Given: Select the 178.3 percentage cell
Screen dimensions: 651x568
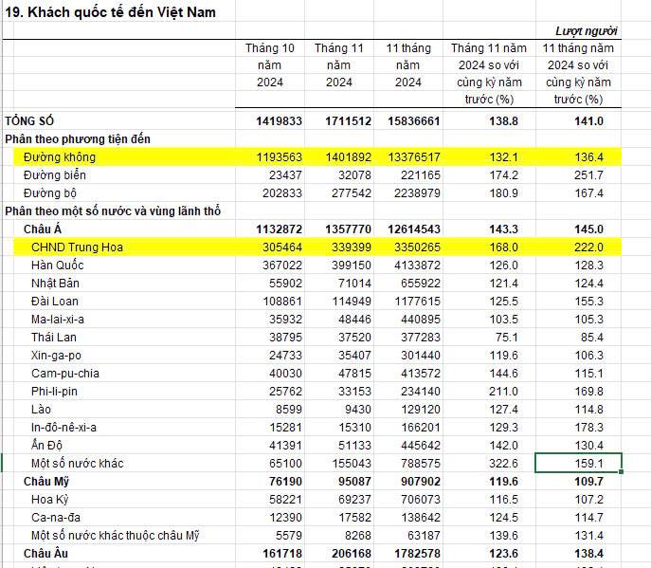Looking at the screenshot, I should 588,427.
